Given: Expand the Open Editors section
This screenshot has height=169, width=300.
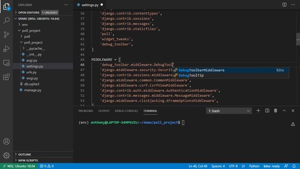Looking at the screenshot, I should [x=15, y=13].
